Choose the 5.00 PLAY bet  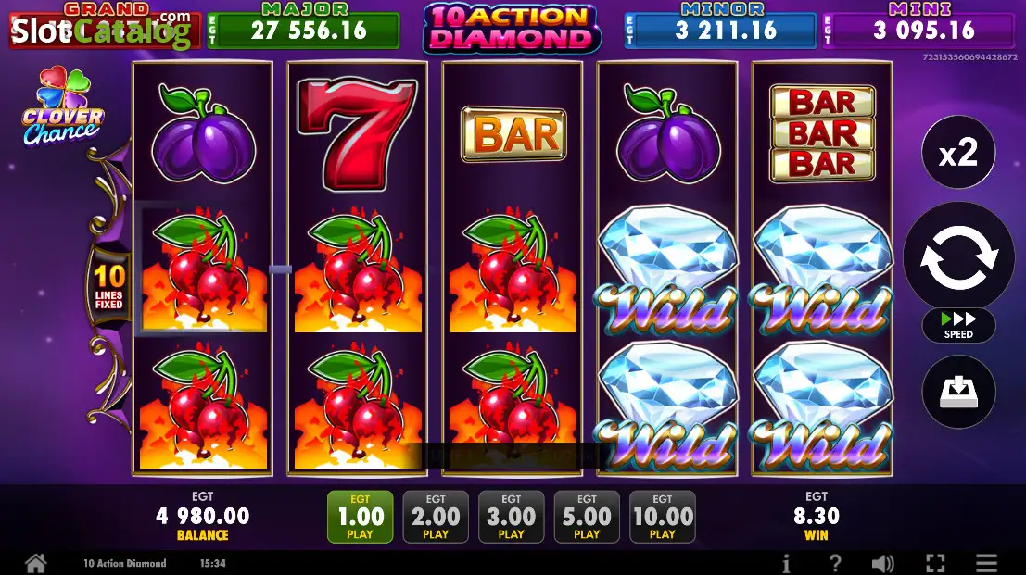(x=587, y=517)
